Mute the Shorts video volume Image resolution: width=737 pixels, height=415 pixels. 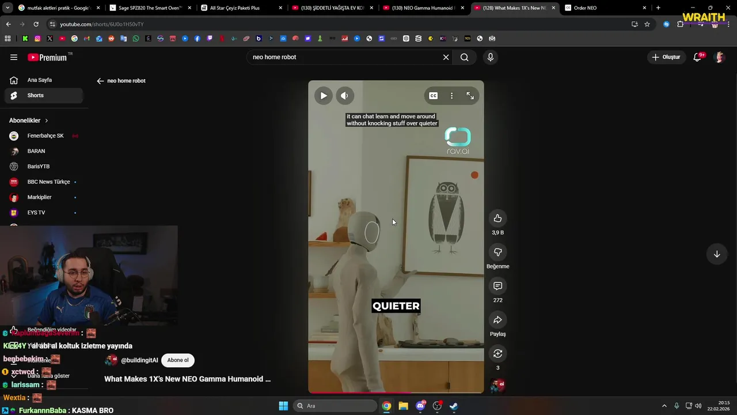point(344,96)
